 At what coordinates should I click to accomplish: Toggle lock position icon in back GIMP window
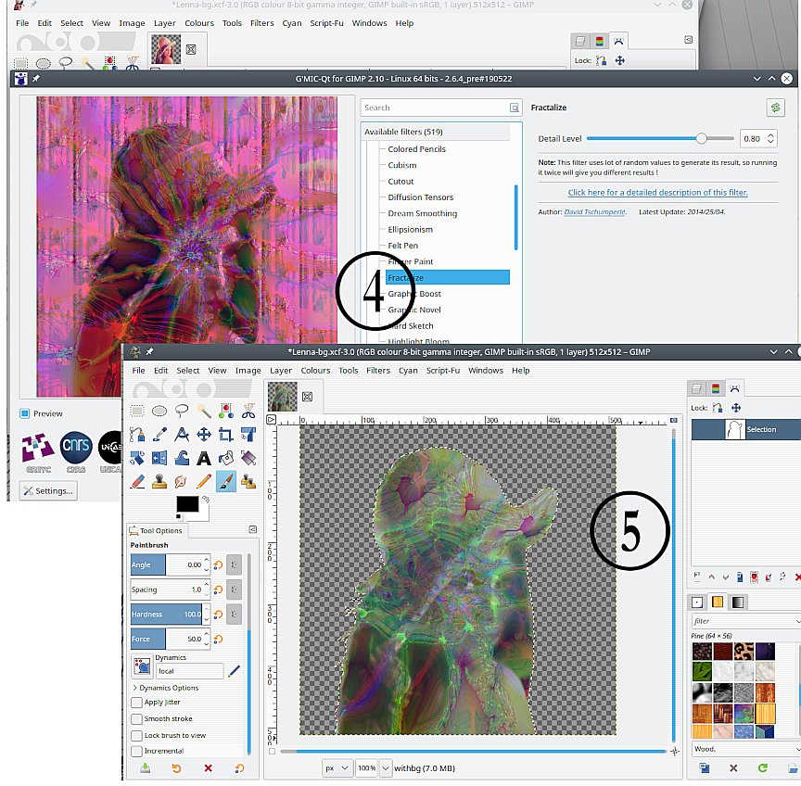pos(619,60)
